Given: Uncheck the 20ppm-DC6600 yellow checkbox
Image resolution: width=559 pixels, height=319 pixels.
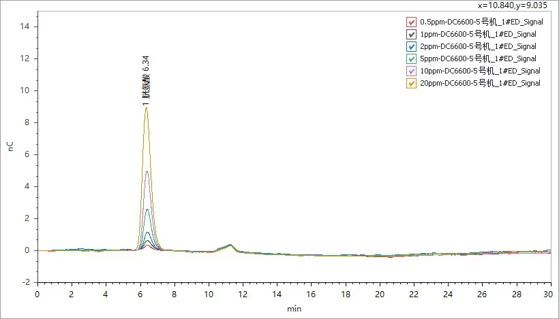Looking at the screenshot, I should coord(411,83).
